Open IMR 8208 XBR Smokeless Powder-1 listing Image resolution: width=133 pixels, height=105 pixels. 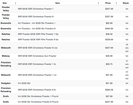(36, 9)
